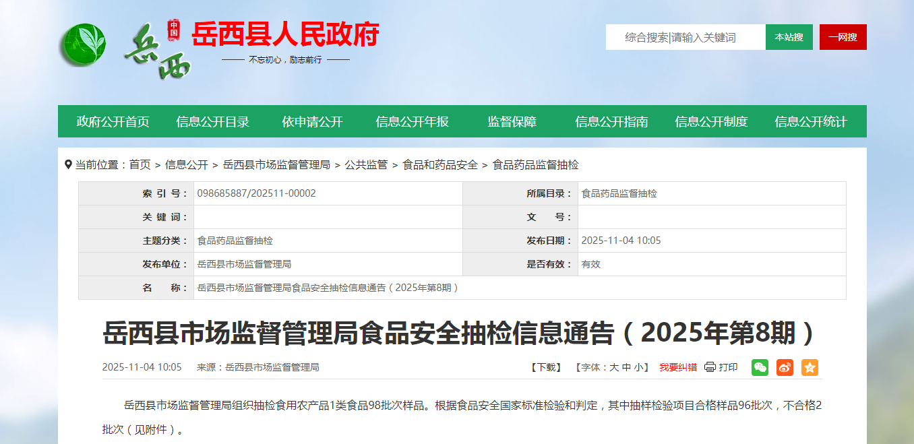Click the location pin breadcrumb icon

click(68, 164)
